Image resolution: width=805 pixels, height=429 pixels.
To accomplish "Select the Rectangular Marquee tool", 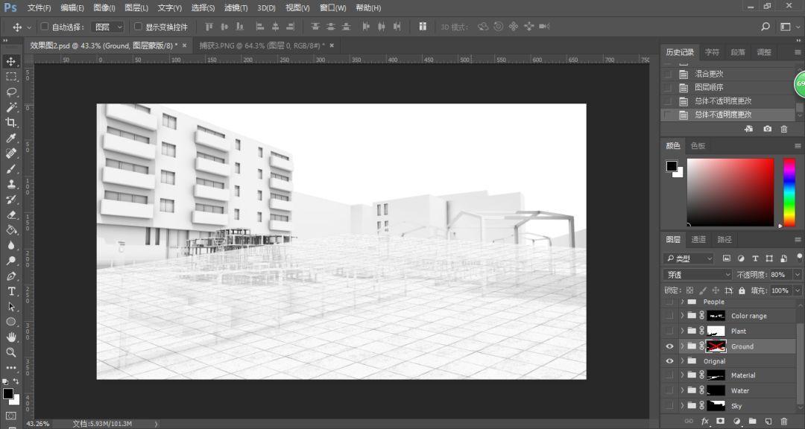I will [x=10, y=77].
